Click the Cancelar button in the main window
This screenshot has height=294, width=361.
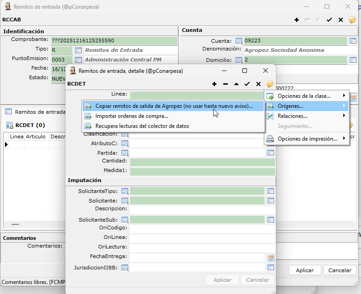coord(340,270)
